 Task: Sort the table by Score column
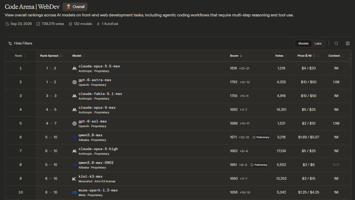pyautogui.click(x=236, y=56)
